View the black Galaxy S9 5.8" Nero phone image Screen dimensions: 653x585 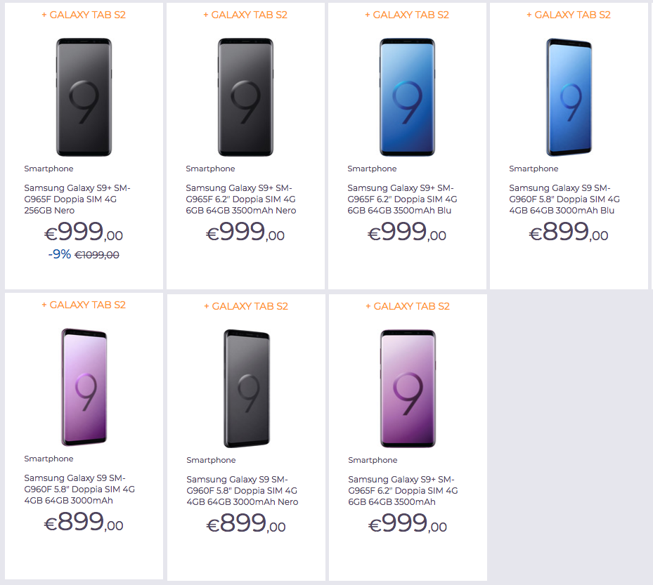(x=246, y=388)
